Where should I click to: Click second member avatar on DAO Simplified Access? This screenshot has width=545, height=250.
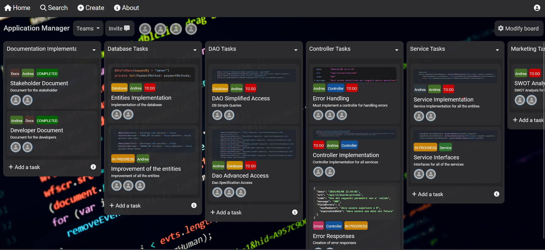(229, 115)
